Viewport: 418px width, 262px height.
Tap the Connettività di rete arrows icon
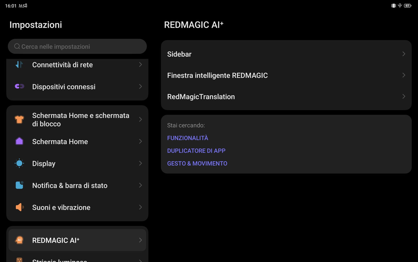pyautogui.click(x=19, y=65)
